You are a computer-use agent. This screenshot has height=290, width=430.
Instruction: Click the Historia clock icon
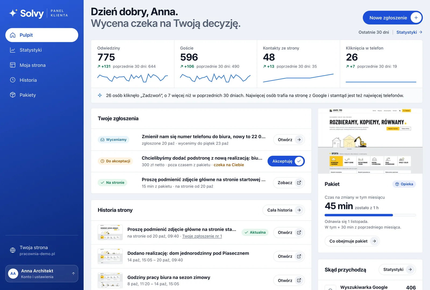click(x=13, y=80)
